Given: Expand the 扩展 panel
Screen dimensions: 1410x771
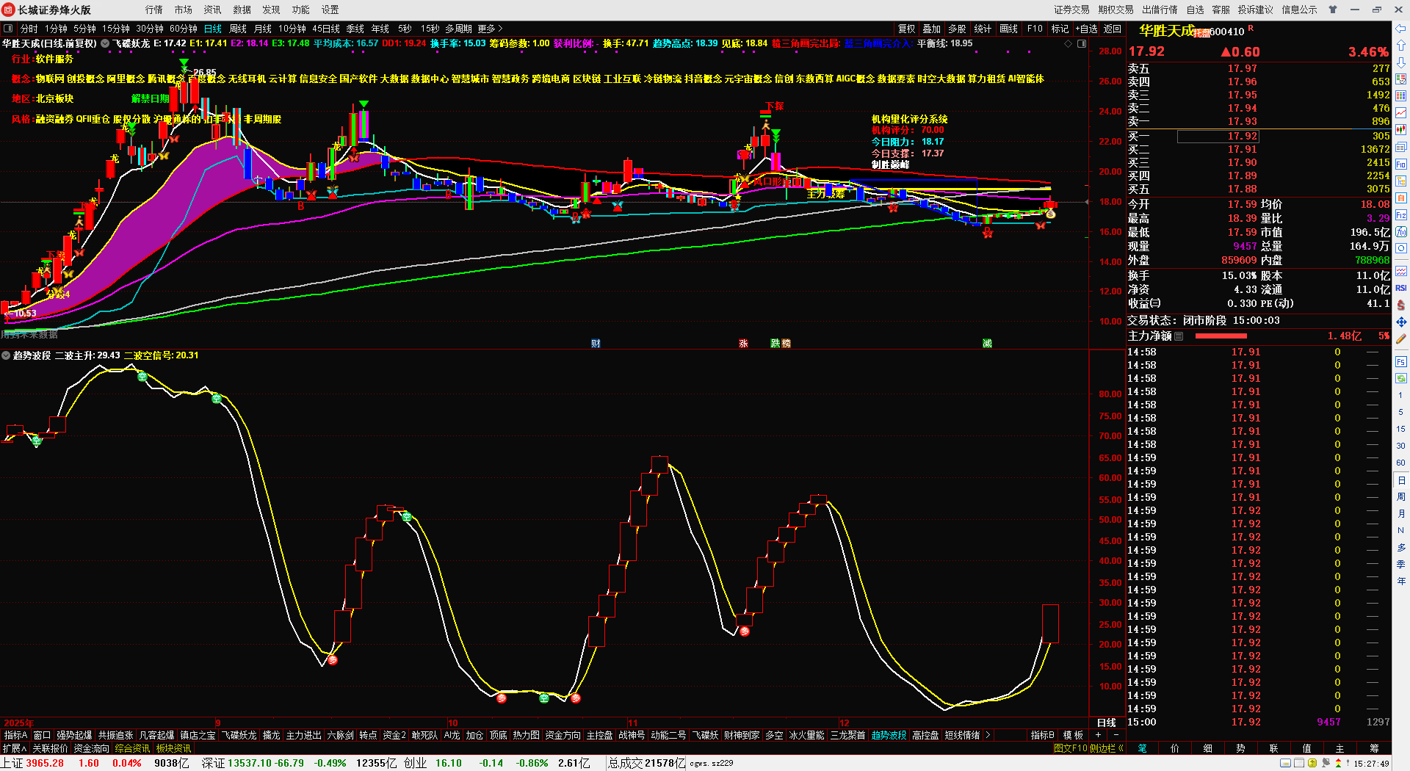Looking at the screenshot, I should point(15,748).
